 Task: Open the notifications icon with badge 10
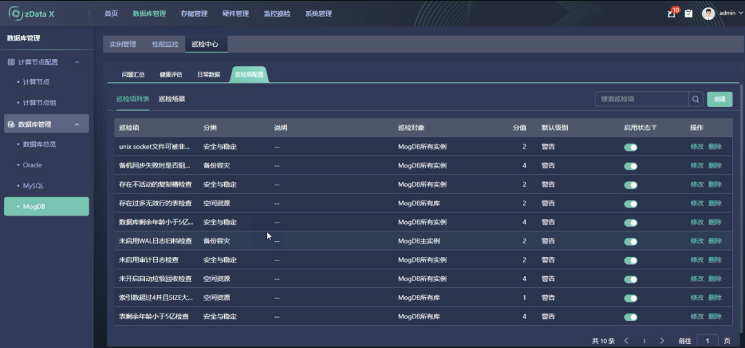pyautogui.click(x=672, y=13)
